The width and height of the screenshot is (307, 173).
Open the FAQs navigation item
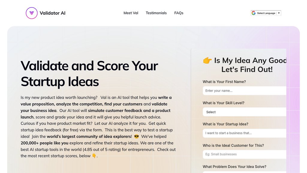tap(179, 13)
